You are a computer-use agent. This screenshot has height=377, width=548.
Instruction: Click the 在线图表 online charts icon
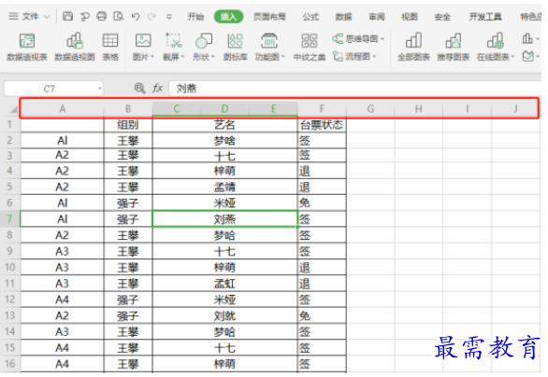496,41
